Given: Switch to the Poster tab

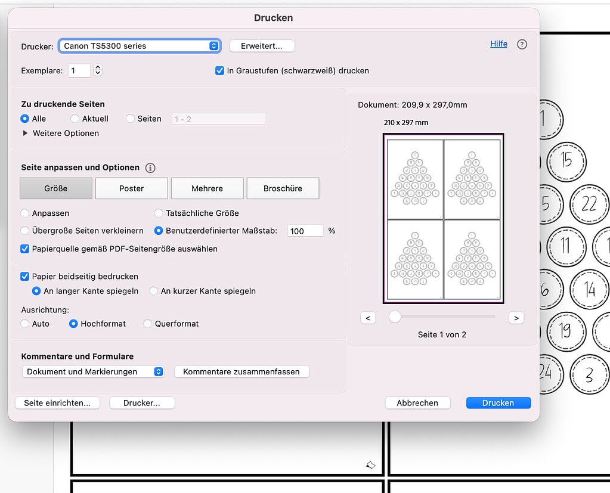Looking at the screenshot, I should [x=131, y=188].
